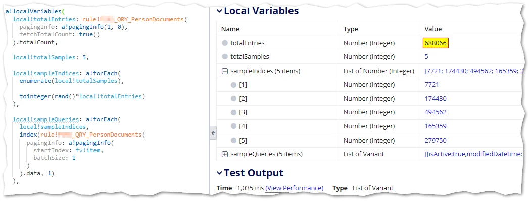Screen dimensions: 530x201
Task: Click the tointeger(rand()*local!totalEntries) line
Action: point(82,96)
